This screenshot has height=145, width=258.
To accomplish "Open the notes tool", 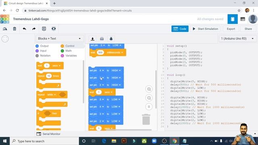I will tap(44, 29).
